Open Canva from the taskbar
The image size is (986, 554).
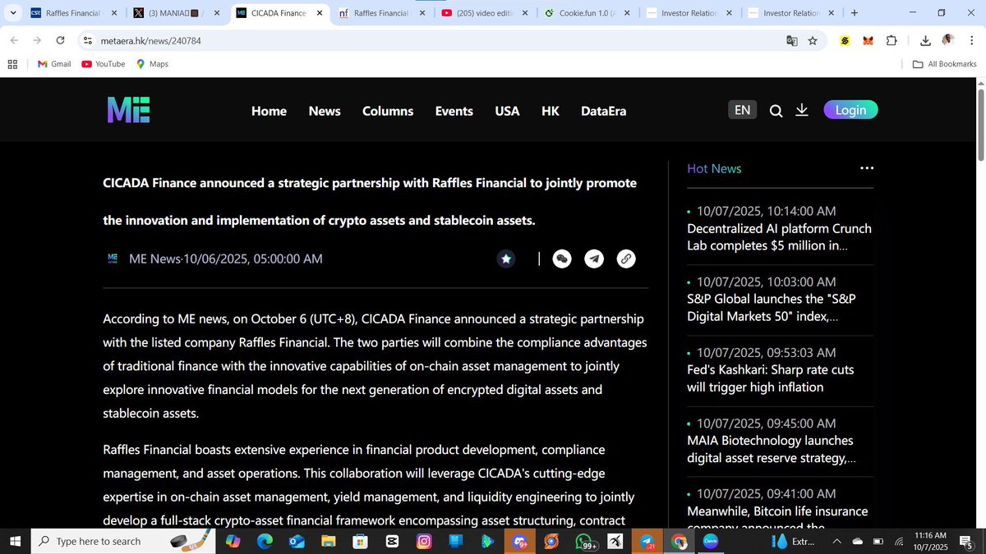(711, 542)
